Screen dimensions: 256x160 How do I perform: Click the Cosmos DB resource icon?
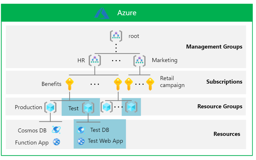(56, 130)
